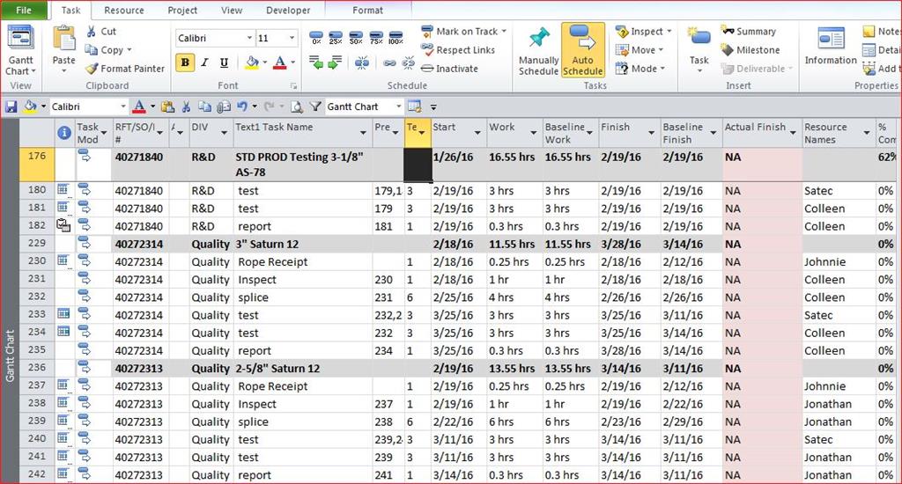Click the paste icon in quick toolbar
Screen dimensions: 902x484
coord(168,106)
